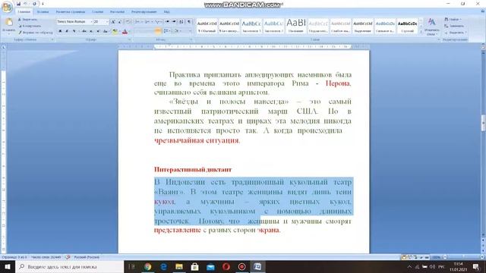Screen dimensions: 486x273
Task: Switch to Рассылки ribbon tab
Action: point(117,12)
